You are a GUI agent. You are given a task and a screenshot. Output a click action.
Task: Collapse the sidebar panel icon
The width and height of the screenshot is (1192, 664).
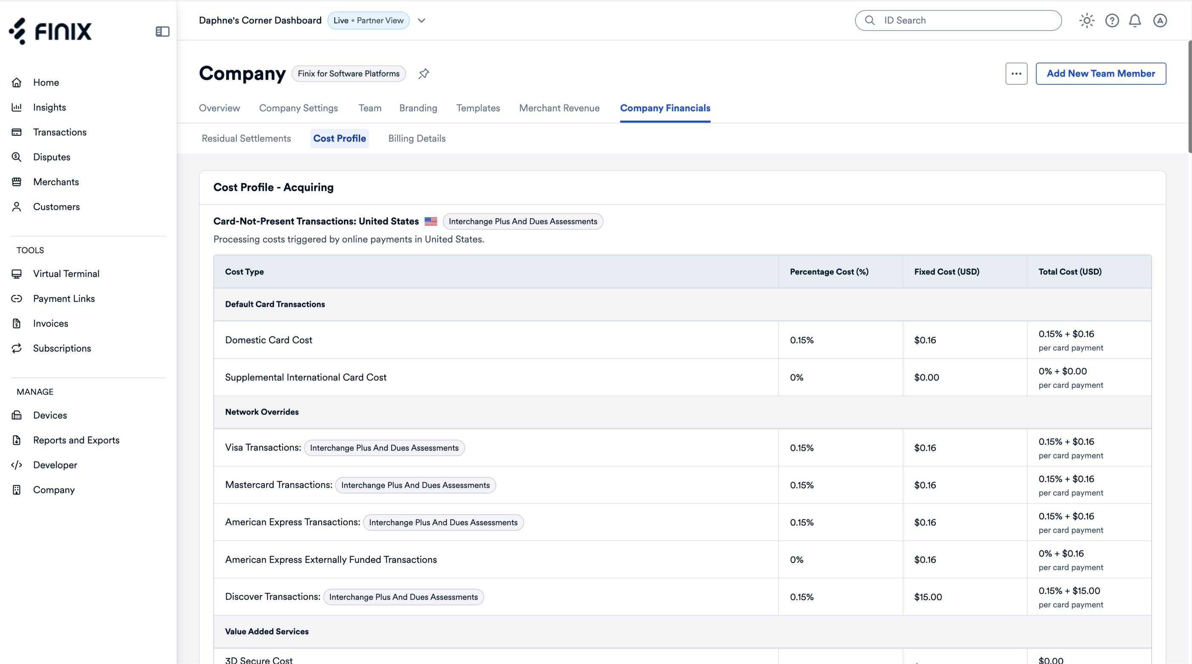click(163, 31)
